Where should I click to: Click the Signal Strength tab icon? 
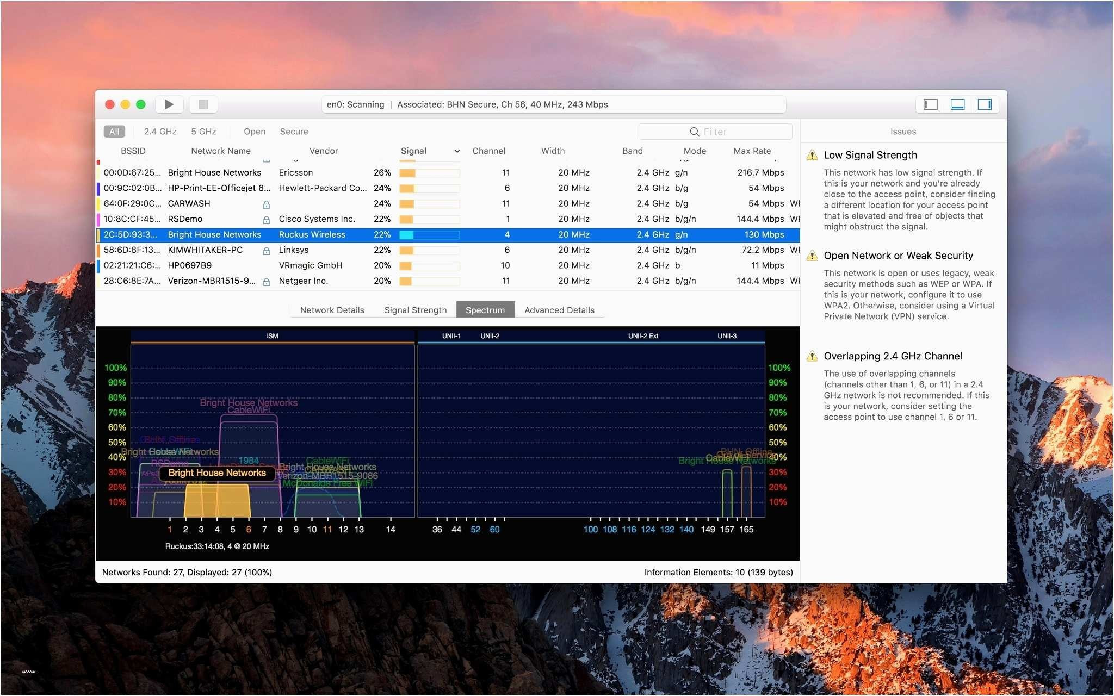click(x=414, y=309)
